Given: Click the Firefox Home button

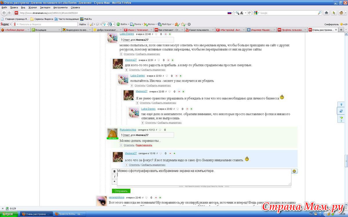Looking at the screenshot, I should [327, 13].
